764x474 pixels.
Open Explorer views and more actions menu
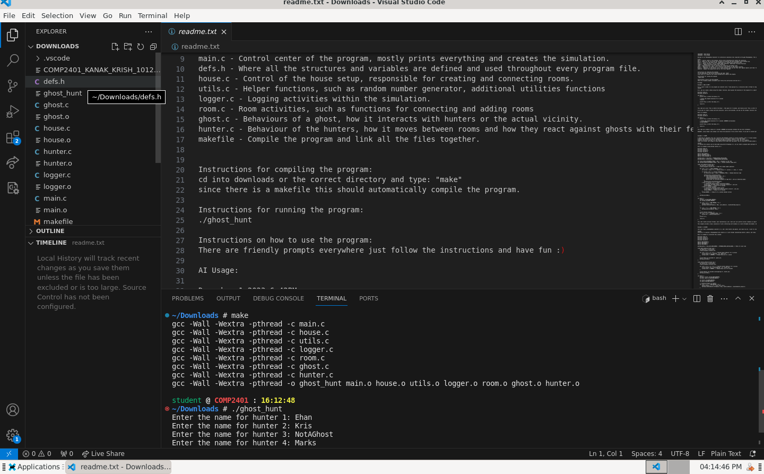149,32
